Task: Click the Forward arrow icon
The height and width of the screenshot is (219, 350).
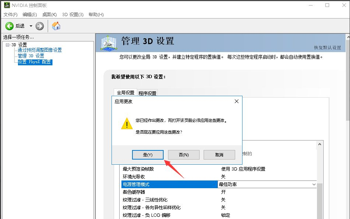Action: tap(40, 26)
